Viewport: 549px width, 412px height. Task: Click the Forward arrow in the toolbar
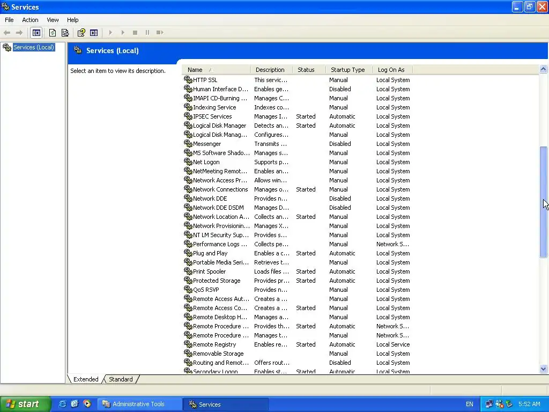pyautogui.click(x=19, y=33)
